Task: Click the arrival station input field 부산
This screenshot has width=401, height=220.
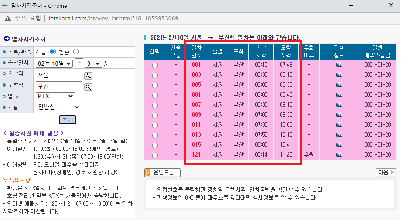Action: click(x=59, y=86)
